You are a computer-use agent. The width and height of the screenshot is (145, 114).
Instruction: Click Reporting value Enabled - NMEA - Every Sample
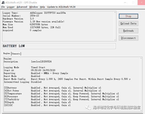pos(49,73)
